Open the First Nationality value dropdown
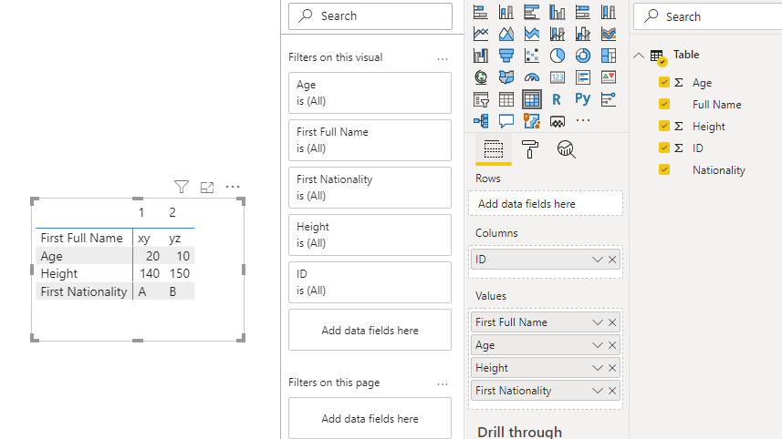782x439 pixels. [597, 391]
